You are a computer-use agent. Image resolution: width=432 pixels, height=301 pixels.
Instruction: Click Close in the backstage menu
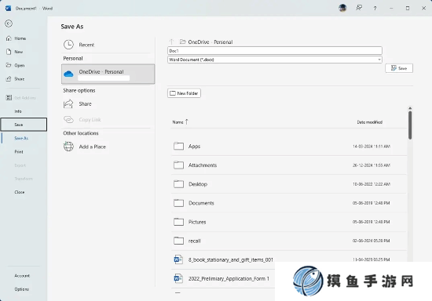tap(20, 192)
